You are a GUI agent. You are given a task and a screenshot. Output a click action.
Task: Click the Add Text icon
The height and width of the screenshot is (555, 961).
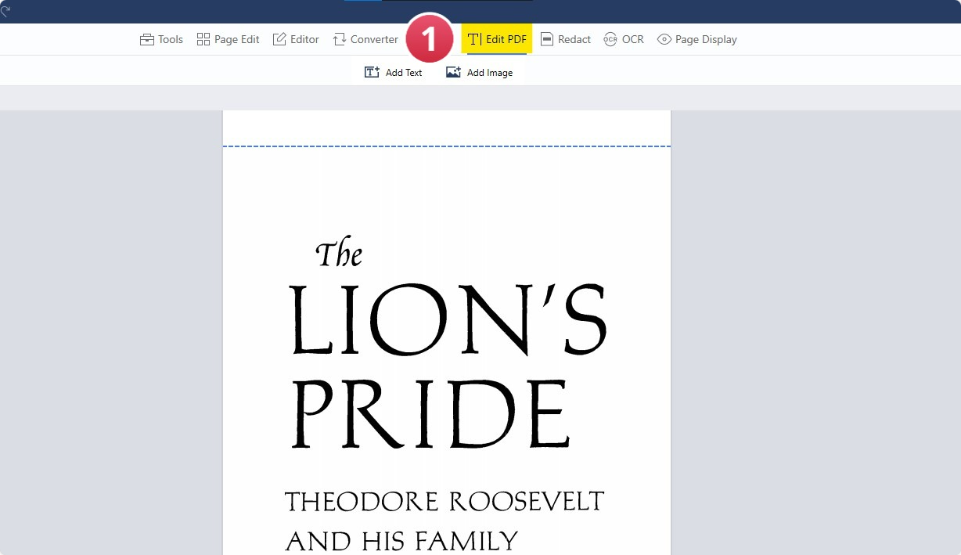pyautogui.click(x=373, y=72)
